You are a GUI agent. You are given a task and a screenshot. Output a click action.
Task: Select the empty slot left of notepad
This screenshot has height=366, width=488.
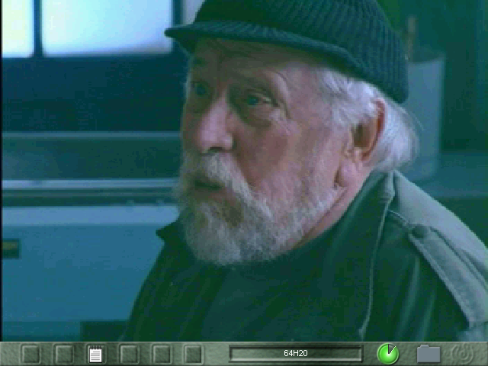click(x=64, y=355)
